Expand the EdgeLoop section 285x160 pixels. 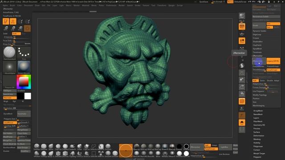click(x=257, y=35)
